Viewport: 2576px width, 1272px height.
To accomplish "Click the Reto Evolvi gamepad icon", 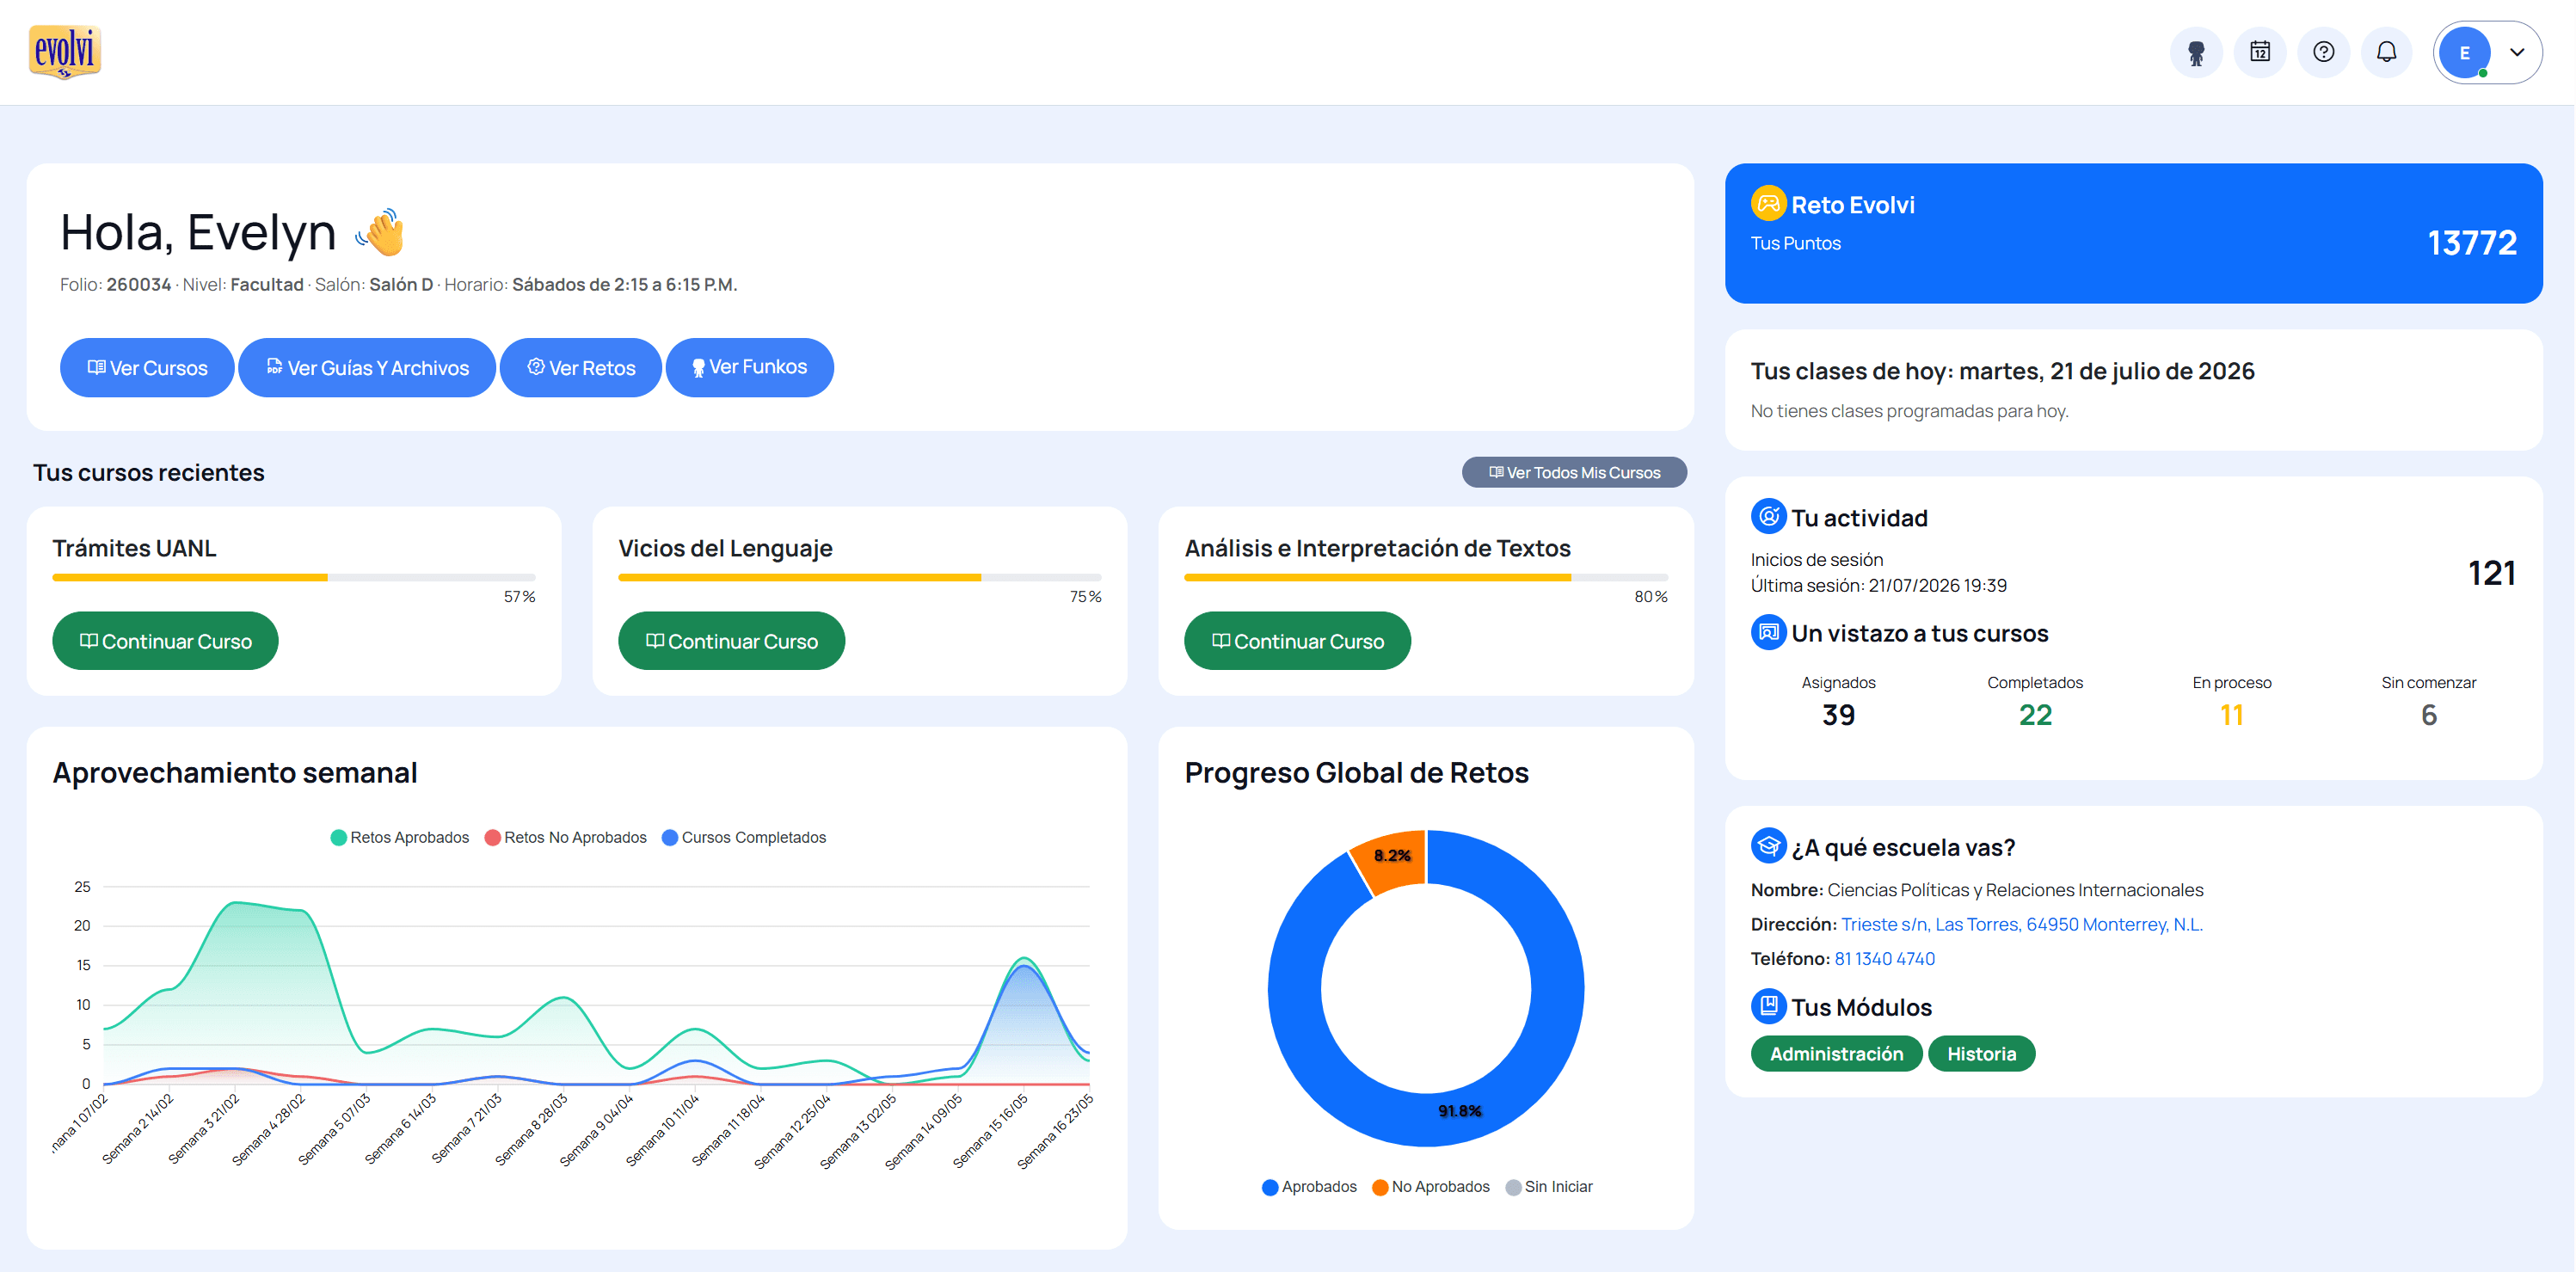I will tap(1768, 204).
